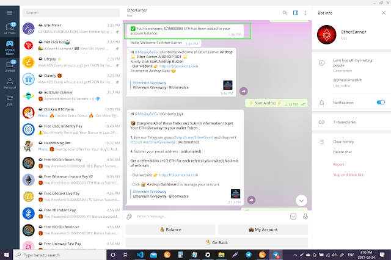The width and height of the screenshot is (391, 260).
Task: Close the Bot Info panel
Action: pos(384,13)
